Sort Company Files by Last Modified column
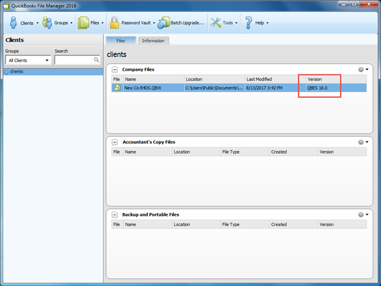Image resolution: width=381 pixels, height=286 pixels. coord(275,79)
